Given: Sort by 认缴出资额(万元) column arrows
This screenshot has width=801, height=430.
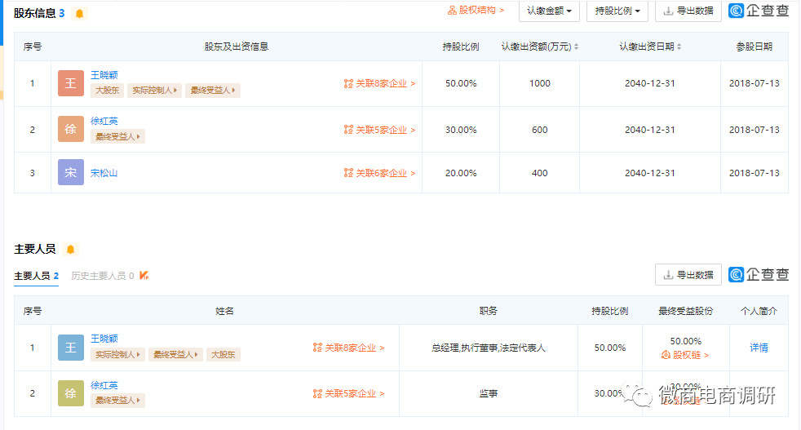Looking at the screenshot, I should pyautogui.click(x=576, y=47).
